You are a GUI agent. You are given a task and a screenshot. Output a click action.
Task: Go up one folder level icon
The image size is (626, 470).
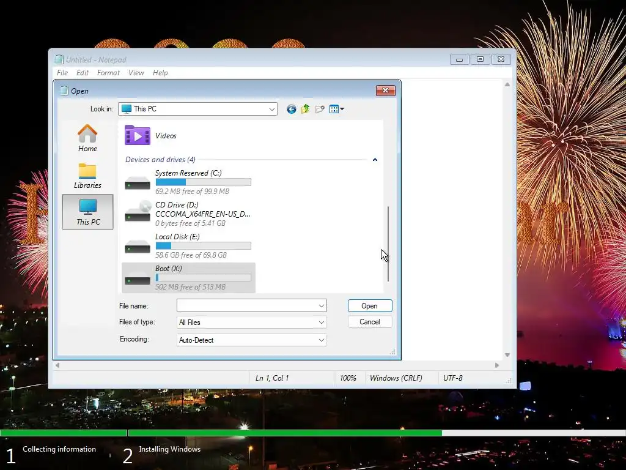point(306,109)
